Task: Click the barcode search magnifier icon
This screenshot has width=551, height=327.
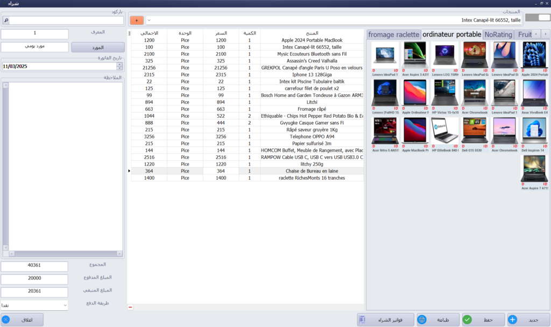Action: pos(6,20)
